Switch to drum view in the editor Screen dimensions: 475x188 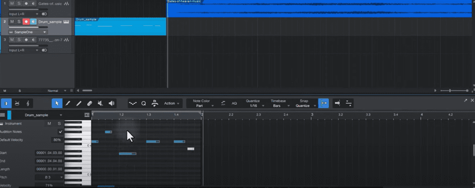pyautogui.click(x=17, y=103)
